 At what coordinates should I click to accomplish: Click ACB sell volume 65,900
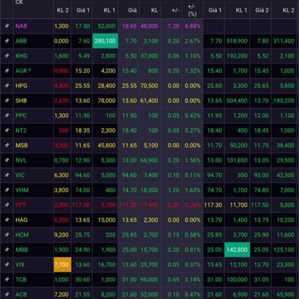coord(286,295)
